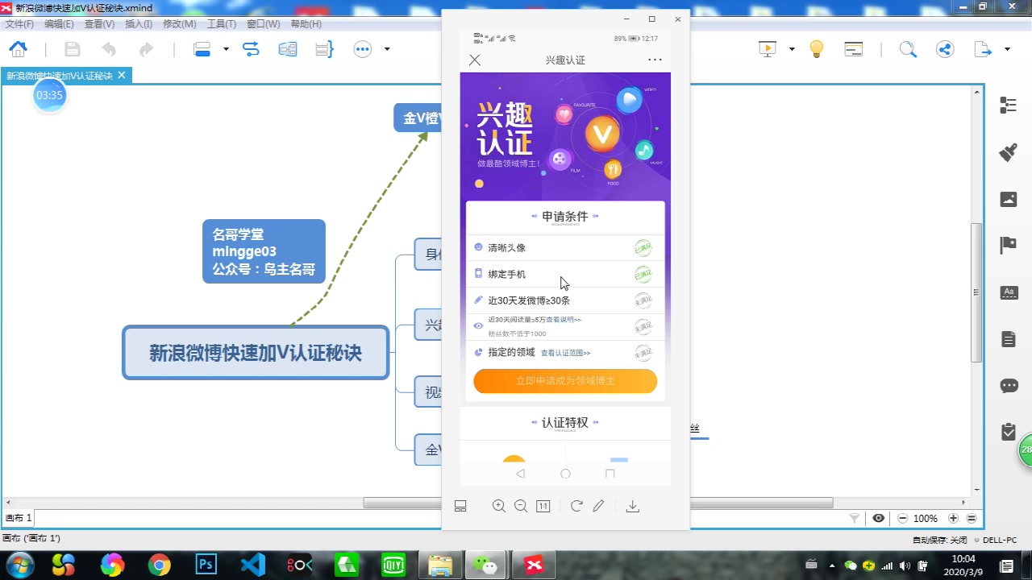Redo the last action
The width and height of the screenshot is (1032, 580).
(146, 49)
